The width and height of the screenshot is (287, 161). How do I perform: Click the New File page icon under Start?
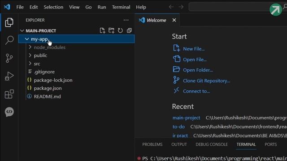176,48
